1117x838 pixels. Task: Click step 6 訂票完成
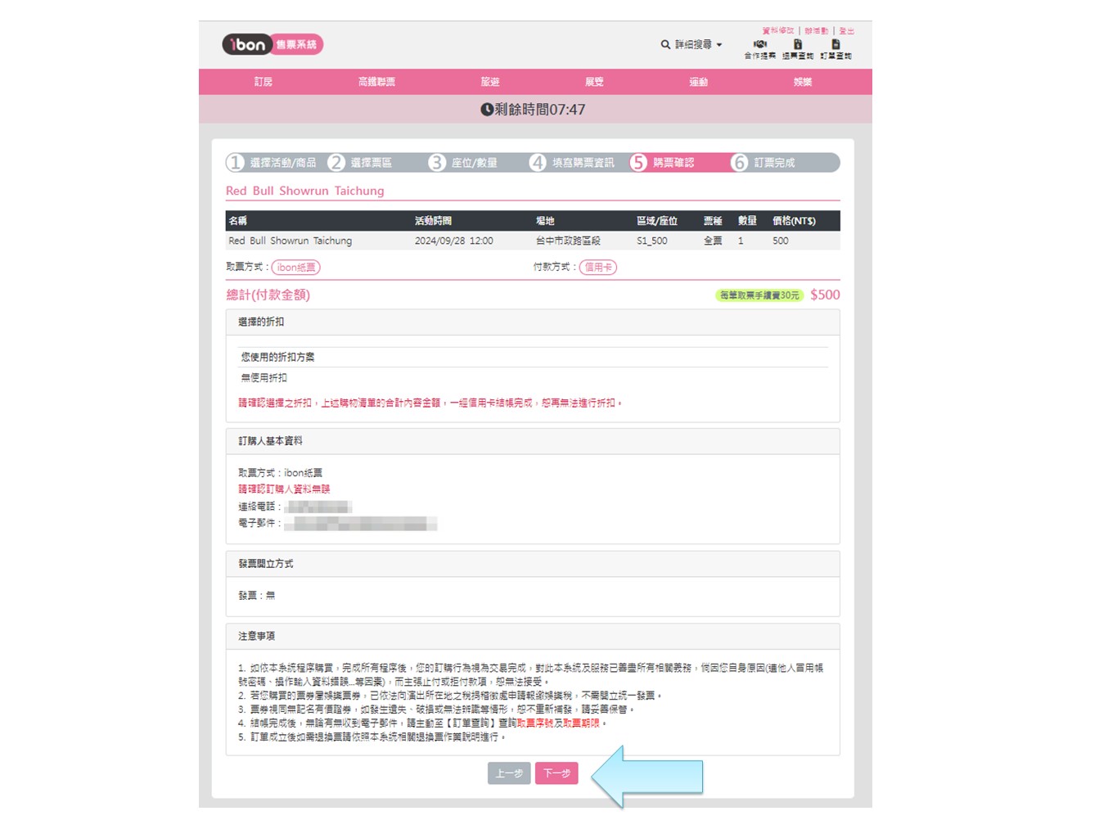(763, 162)
